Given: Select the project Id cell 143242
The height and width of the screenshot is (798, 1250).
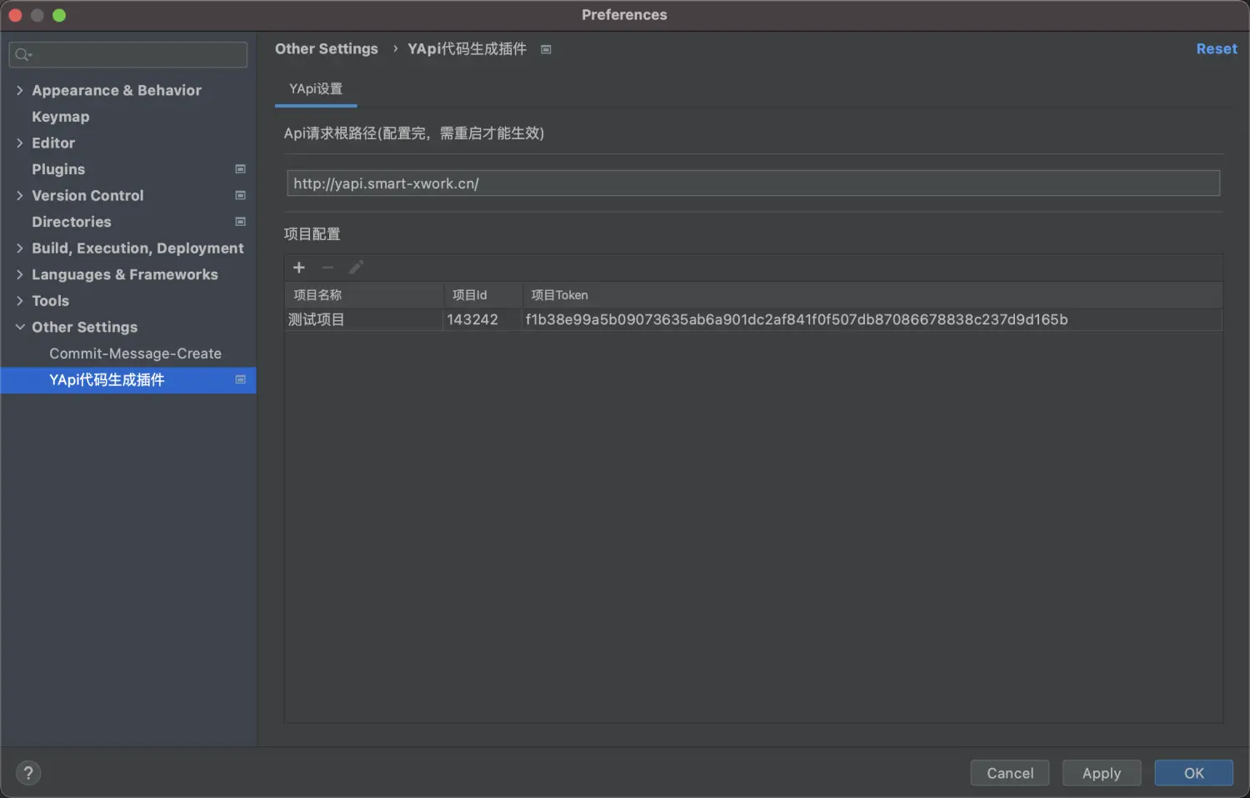Looking at the screenshot, I should pos(482,319).
